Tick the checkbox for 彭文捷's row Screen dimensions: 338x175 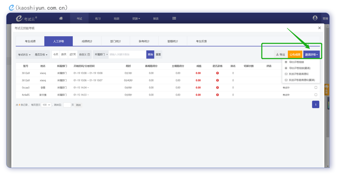(x=316, y=95)
